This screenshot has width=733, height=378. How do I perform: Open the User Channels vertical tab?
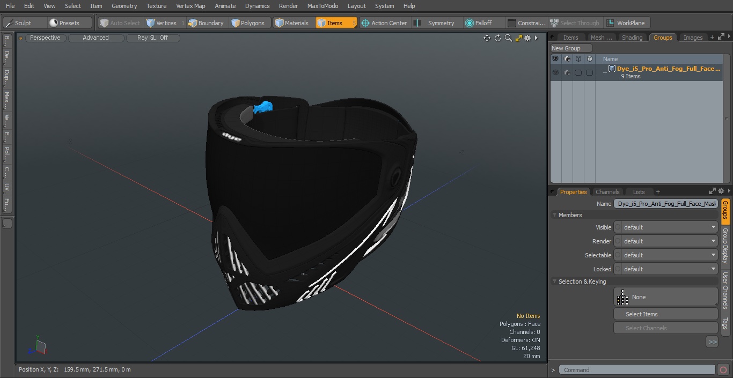tap(725, 290)
